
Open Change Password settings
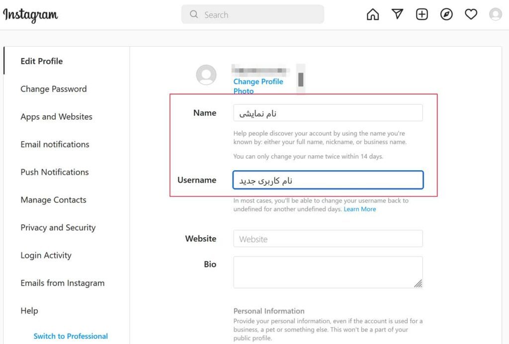tap(53, 89)
